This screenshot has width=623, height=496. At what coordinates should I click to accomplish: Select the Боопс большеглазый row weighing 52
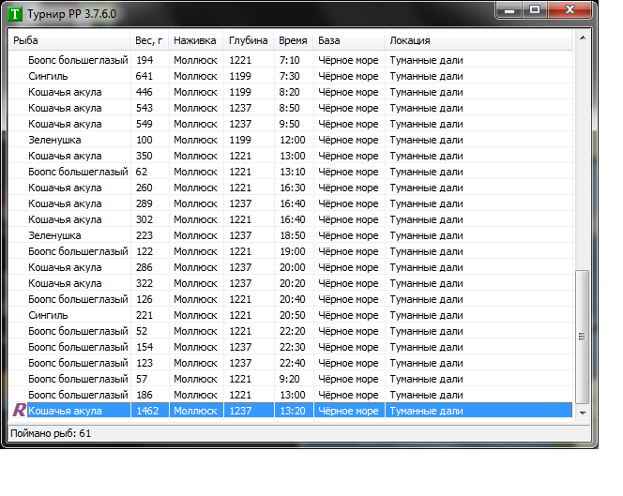[x=291, y=331]
